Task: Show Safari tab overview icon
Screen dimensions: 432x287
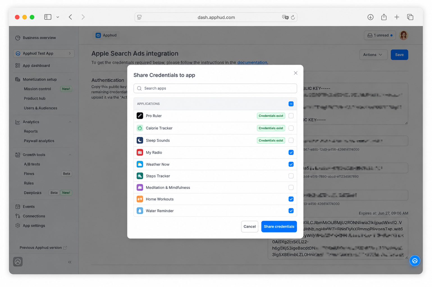Action: [x=410, y=17]
